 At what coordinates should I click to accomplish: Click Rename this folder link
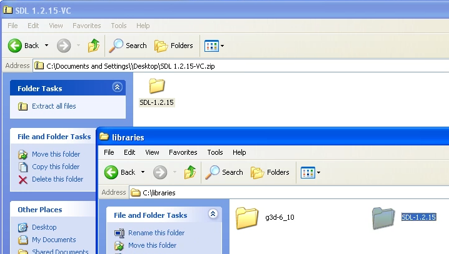point(156,233)
